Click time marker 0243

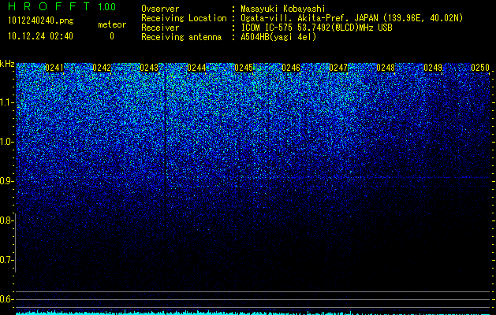(x=149, y=68)
